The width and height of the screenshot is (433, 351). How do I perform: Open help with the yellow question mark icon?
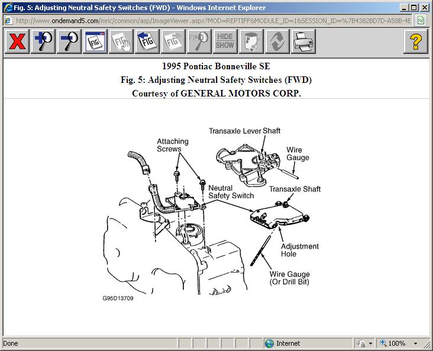point(416,41)
